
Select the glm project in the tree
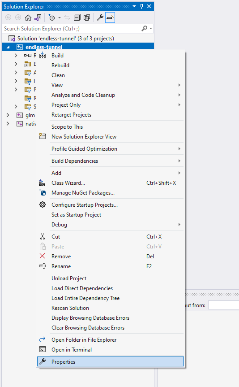[x=30, y=115]
